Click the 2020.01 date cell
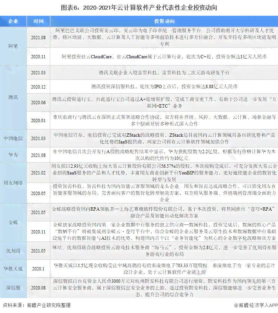This screenshot has height=313, width=278. click(x=38, y=121)
